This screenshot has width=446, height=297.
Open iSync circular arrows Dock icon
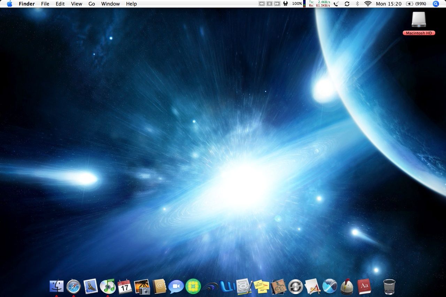pos(295,287)
